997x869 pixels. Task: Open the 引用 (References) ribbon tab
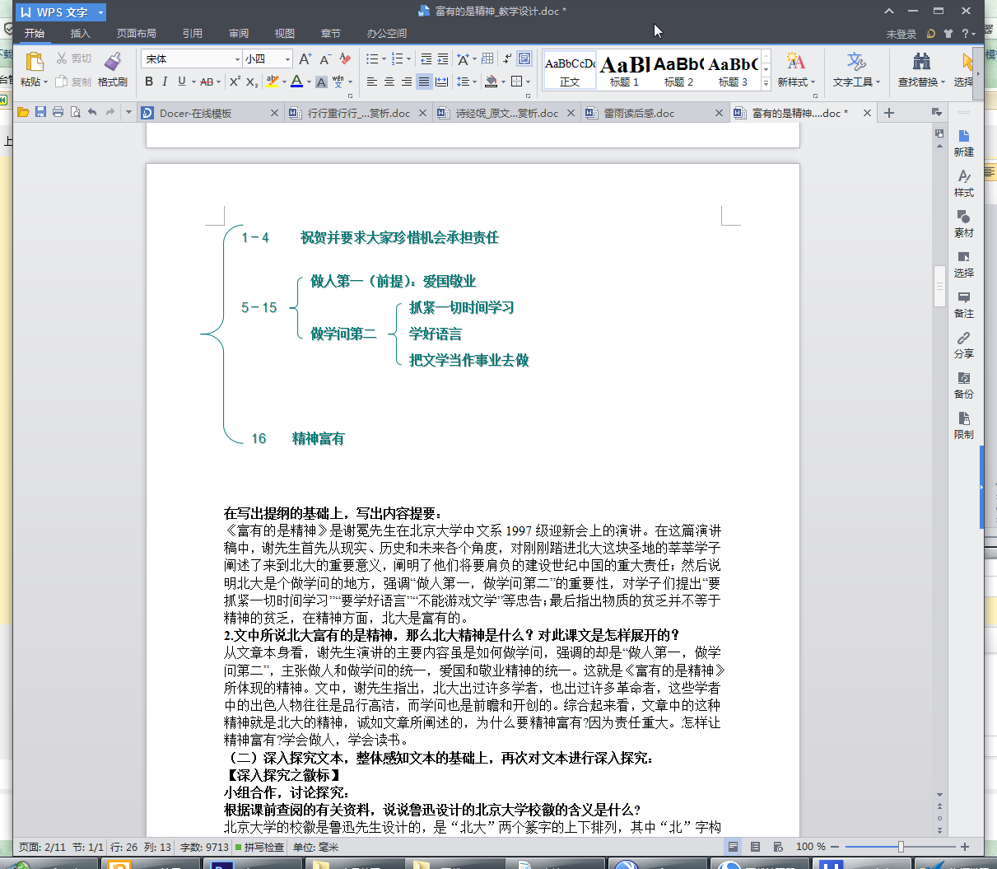pos(193,34)
